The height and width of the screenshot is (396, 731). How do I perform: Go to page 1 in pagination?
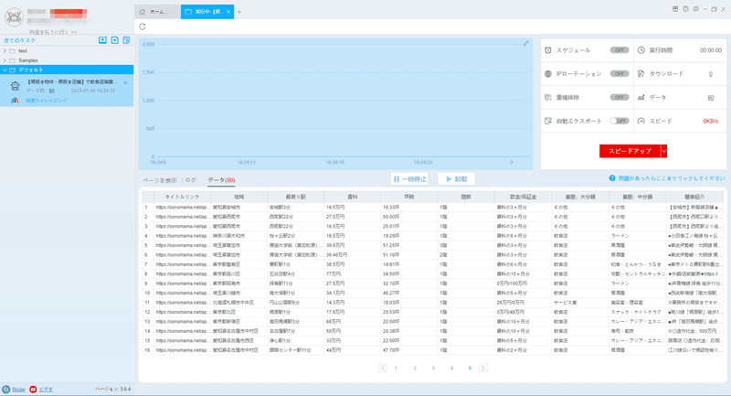click(x=396, y=368)
